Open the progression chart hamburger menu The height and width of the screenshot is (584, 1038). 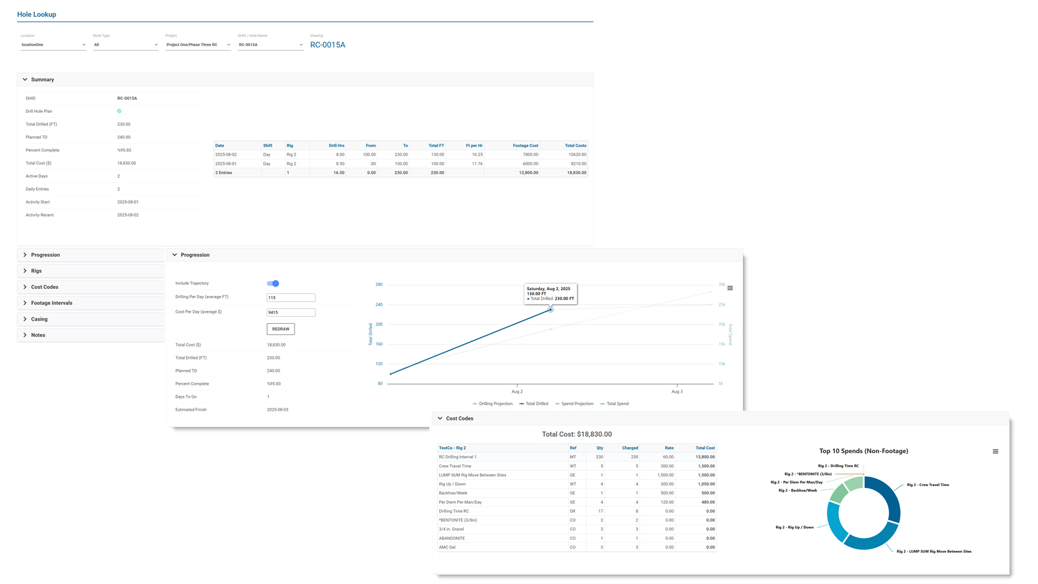(x=730, y=288)
